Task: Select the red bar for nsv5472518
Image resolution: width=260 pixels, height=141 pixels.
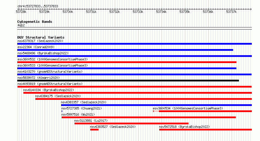Action: point(205,130)
